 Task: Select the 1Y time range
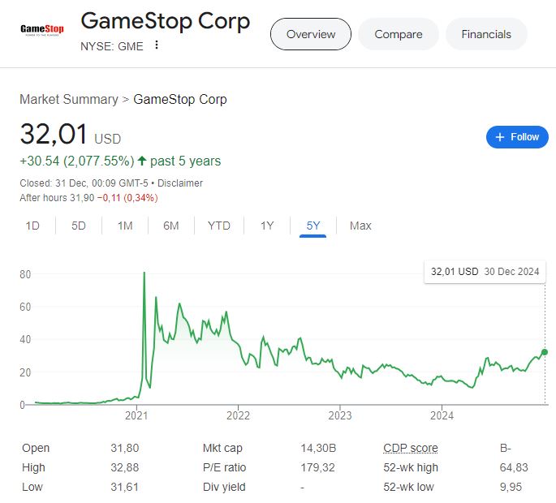[x=267, y=226]
